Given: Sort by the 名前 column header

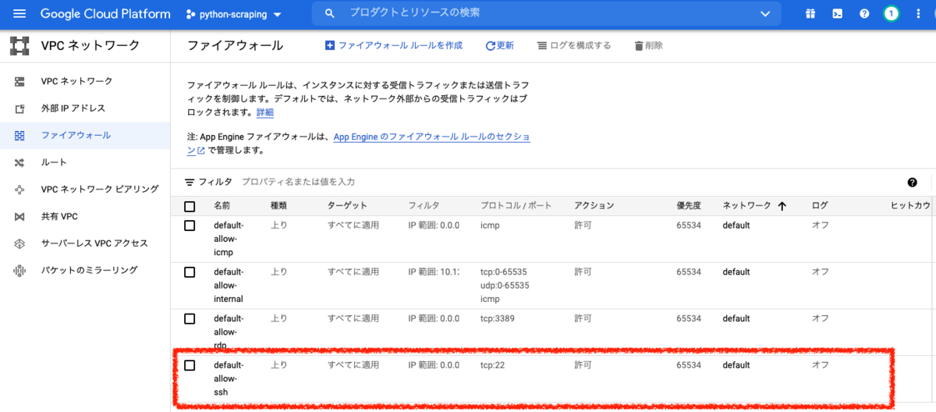Looking at the screenshot, I should [x=222, y=206].
